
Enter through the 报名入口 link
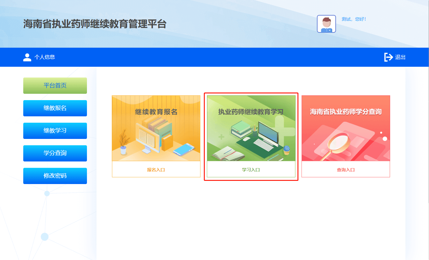pyautogui.click(x=156, y=170)
